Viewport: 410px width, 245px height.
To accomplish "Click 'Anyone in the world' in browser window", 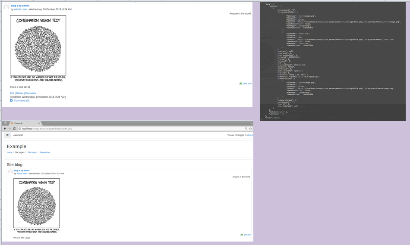I will point(241,177).
